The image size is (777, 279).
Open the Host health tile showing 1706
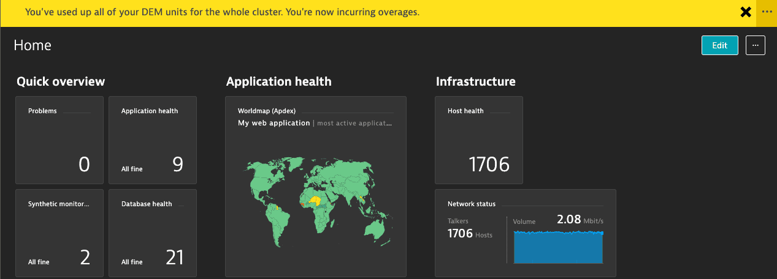[479, 140]
